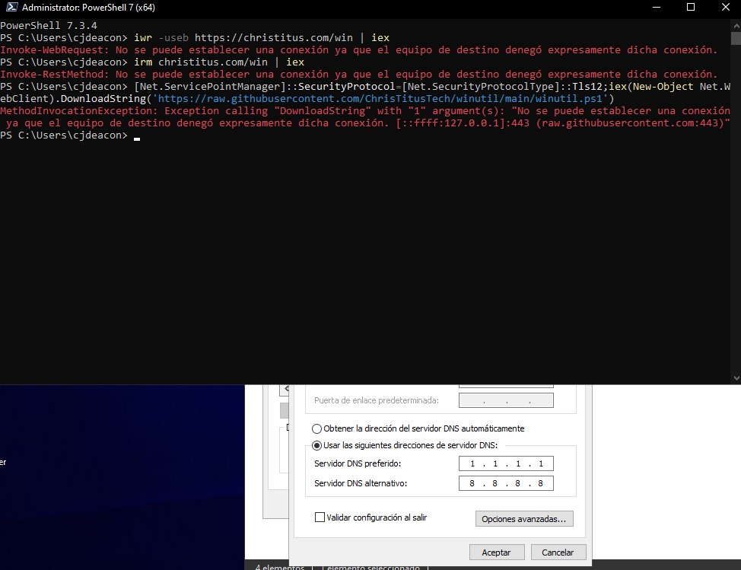Click the left scroll arrow inside the properties dialog
This screenshot has width=741, height=570.
point(285,388)
